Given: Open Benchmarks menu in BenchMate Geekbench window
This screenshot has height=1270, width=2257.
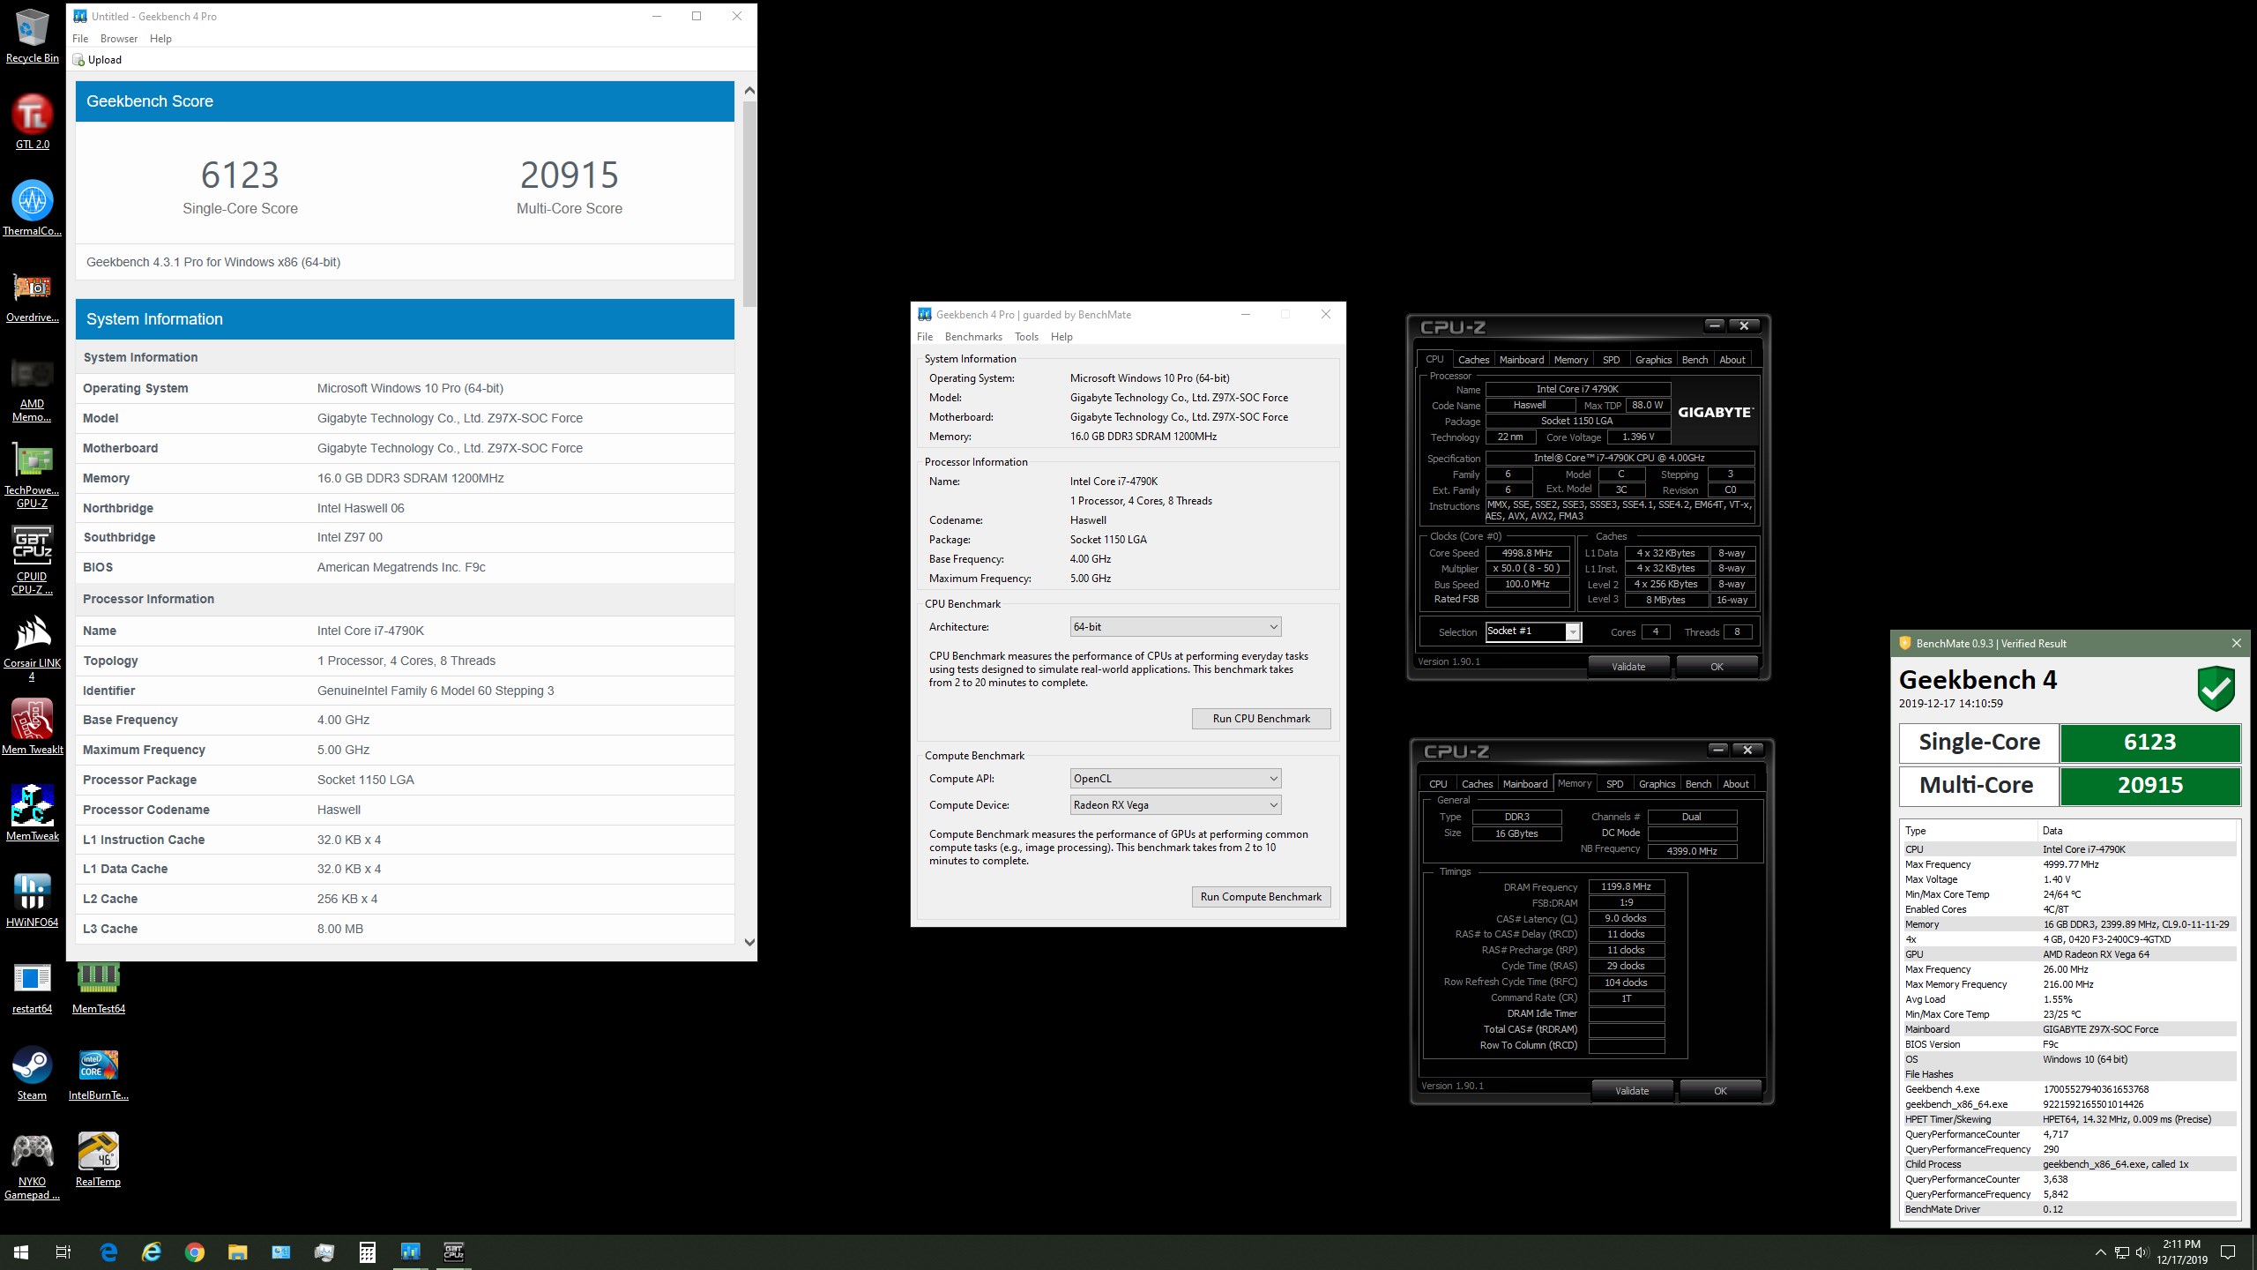Looking at the screenshot, I should pos(973,337).
